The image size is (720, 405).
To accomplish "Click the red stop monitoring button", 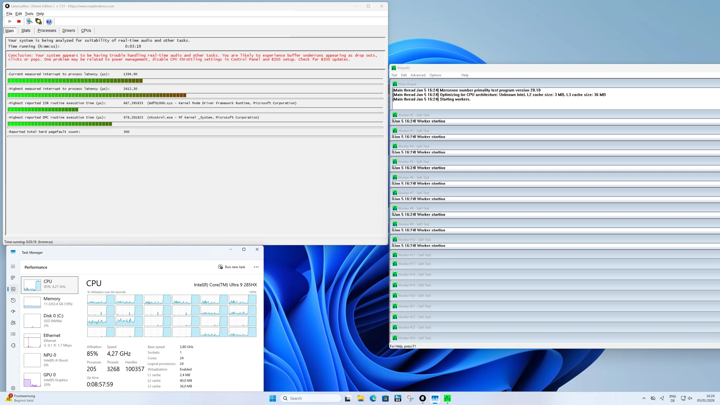I will (x=19, y=21).
